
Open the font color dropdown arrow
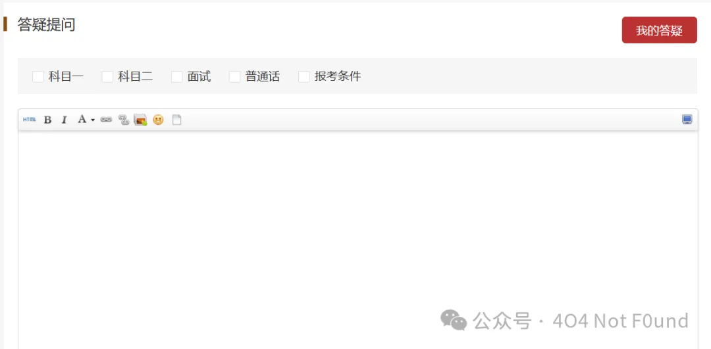click(93, 120)
